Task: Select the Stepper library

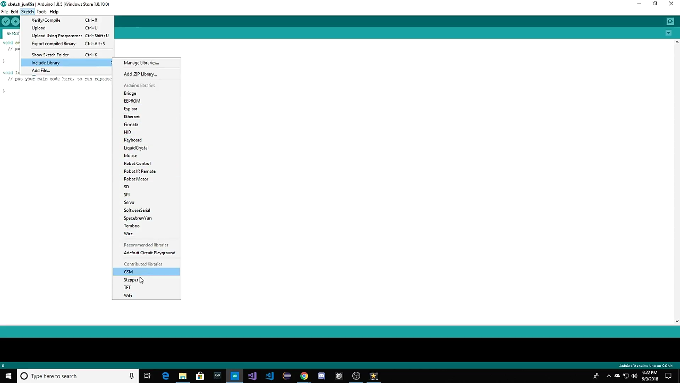Action: (x=131, y=280)
